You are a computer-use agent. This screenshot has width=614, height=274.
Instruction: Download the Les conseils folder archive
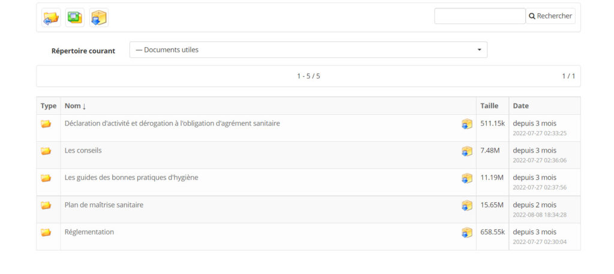pyautogui.click(x=466, y=151)
